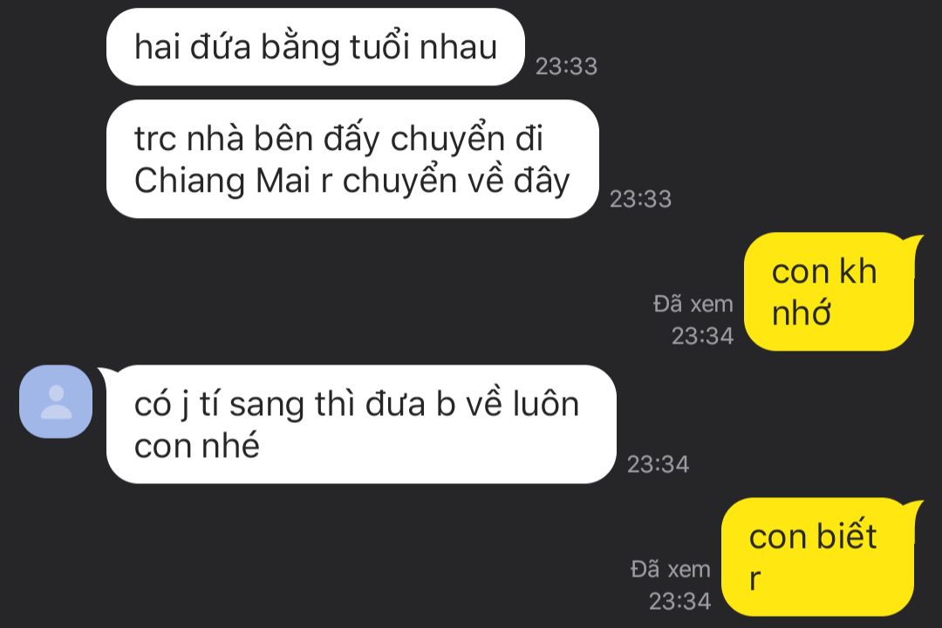Image resolution: width=942 pixels, height=628 pixels.
Task: Tap 'Đã xem' beside 'con biết r'
Action: [671, 569]
